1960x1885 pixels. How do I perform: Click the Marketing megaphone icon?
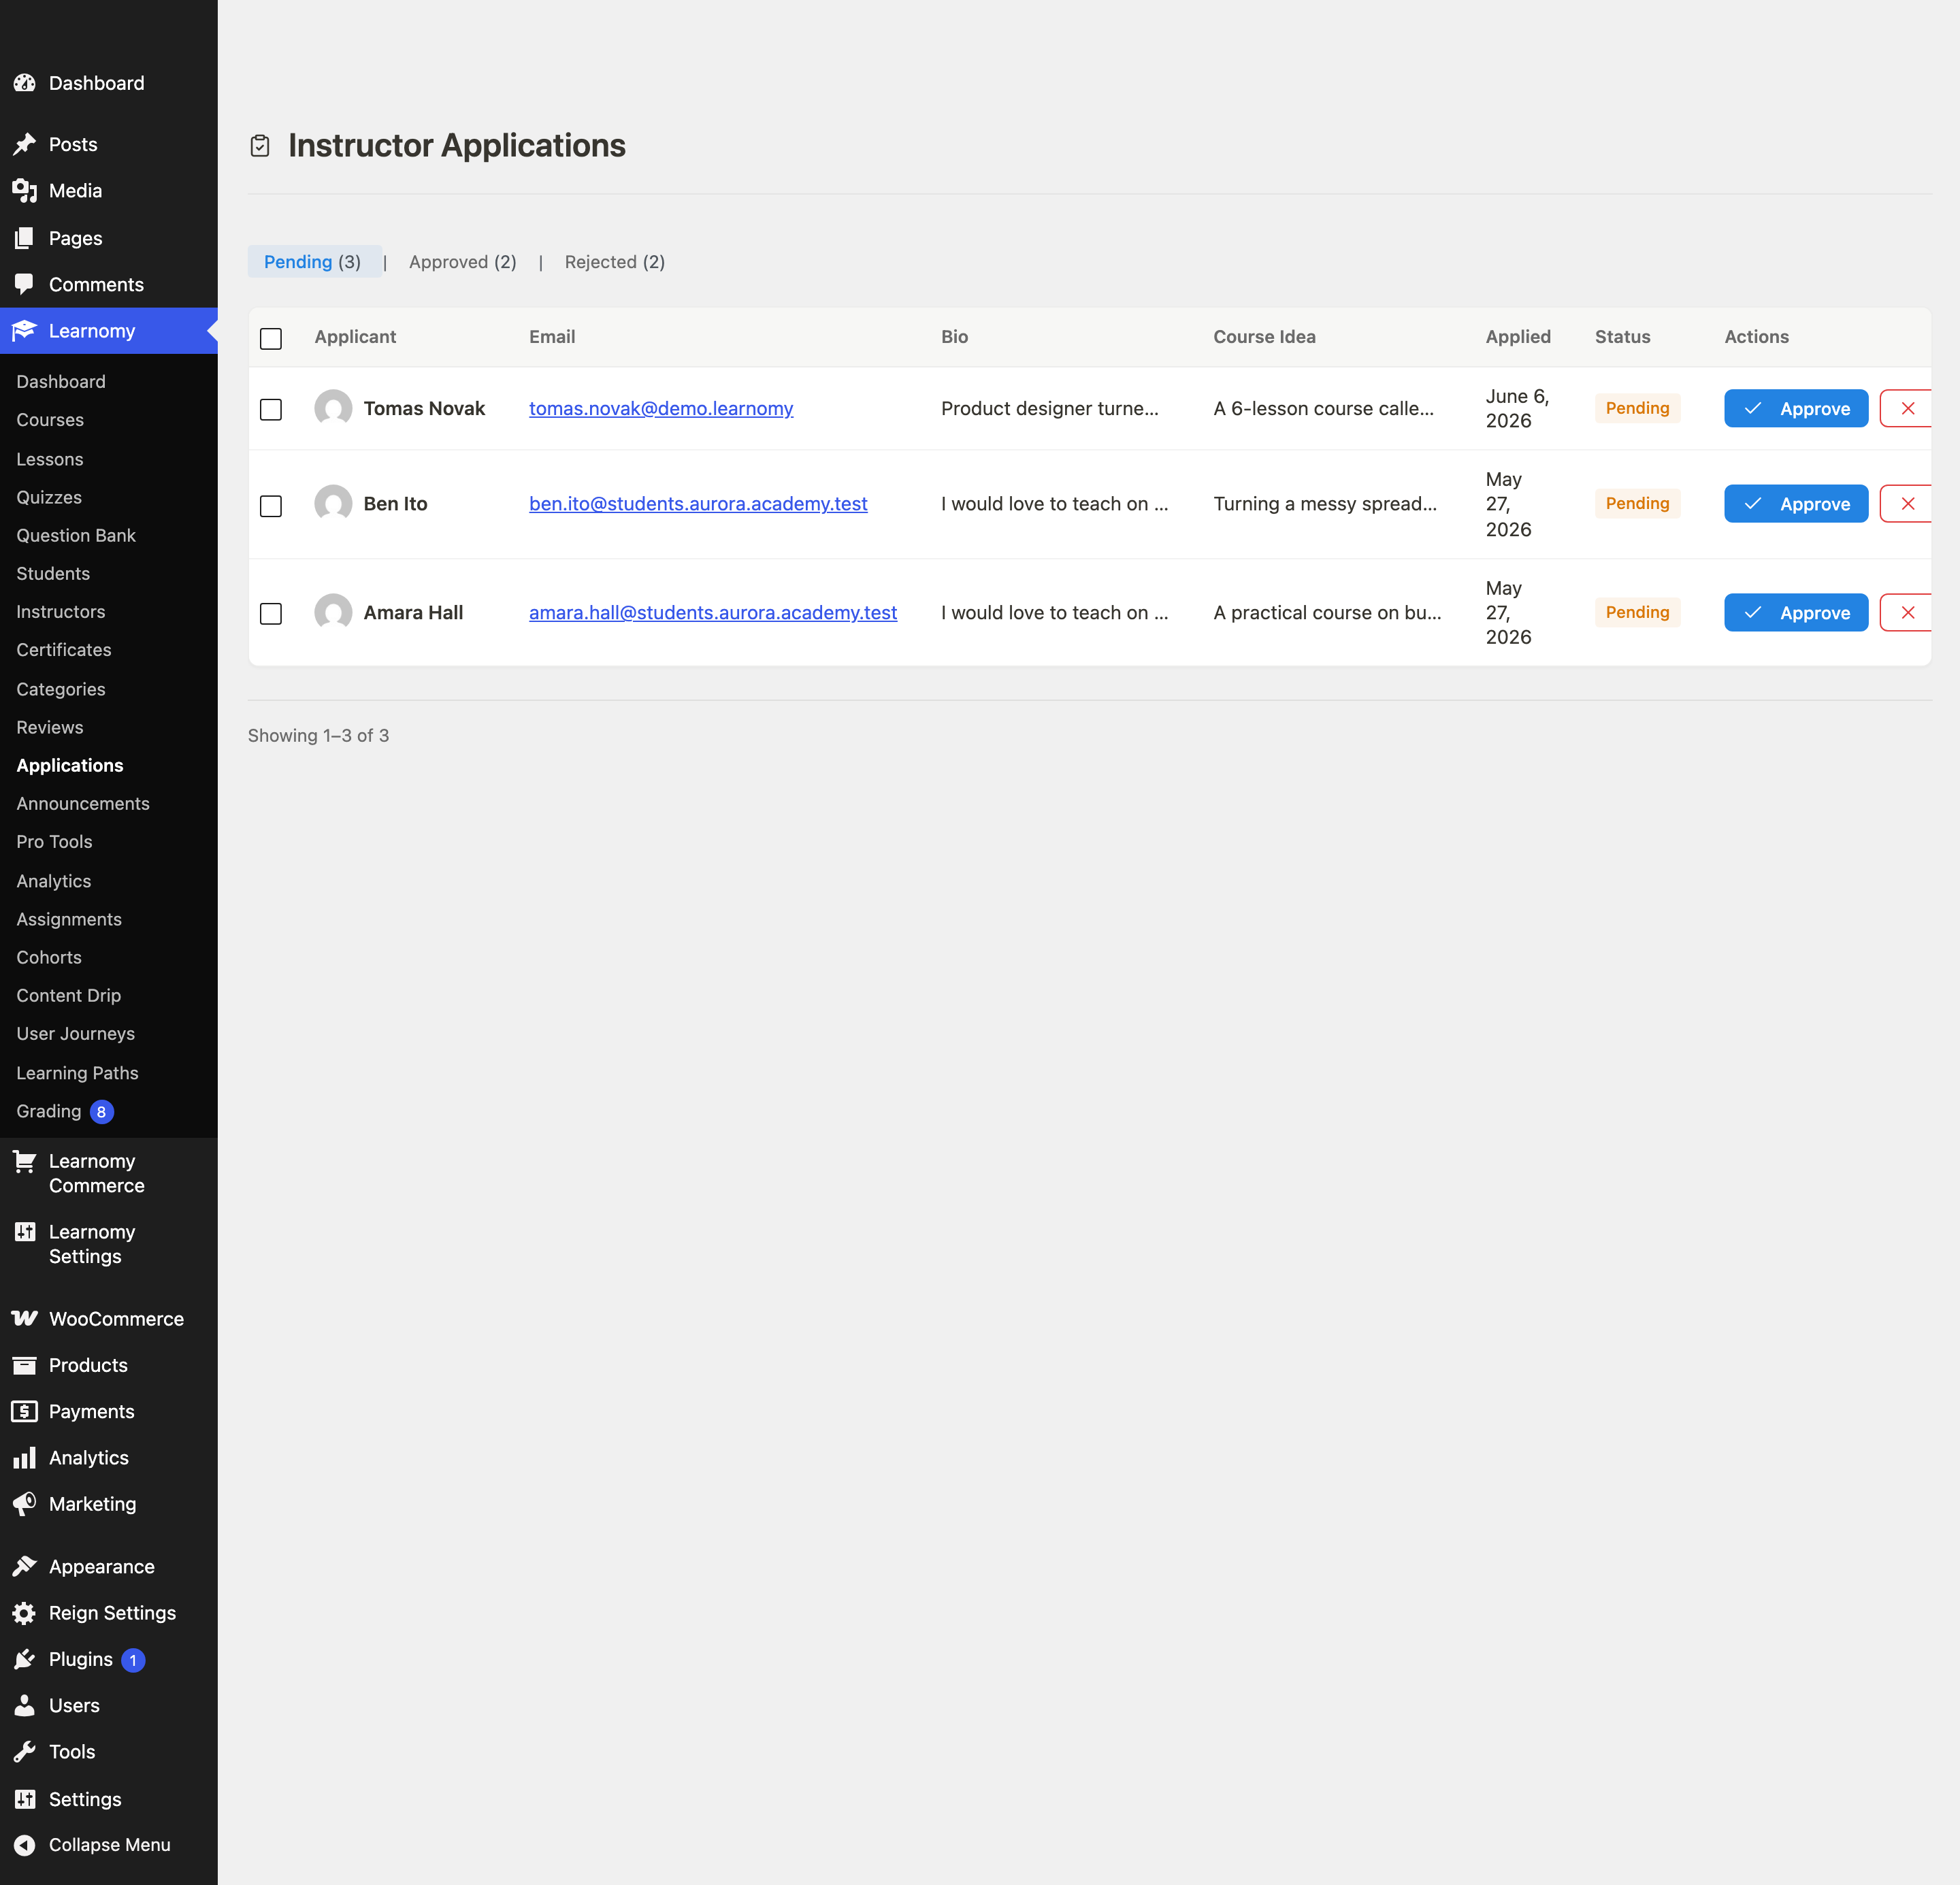25,1504
